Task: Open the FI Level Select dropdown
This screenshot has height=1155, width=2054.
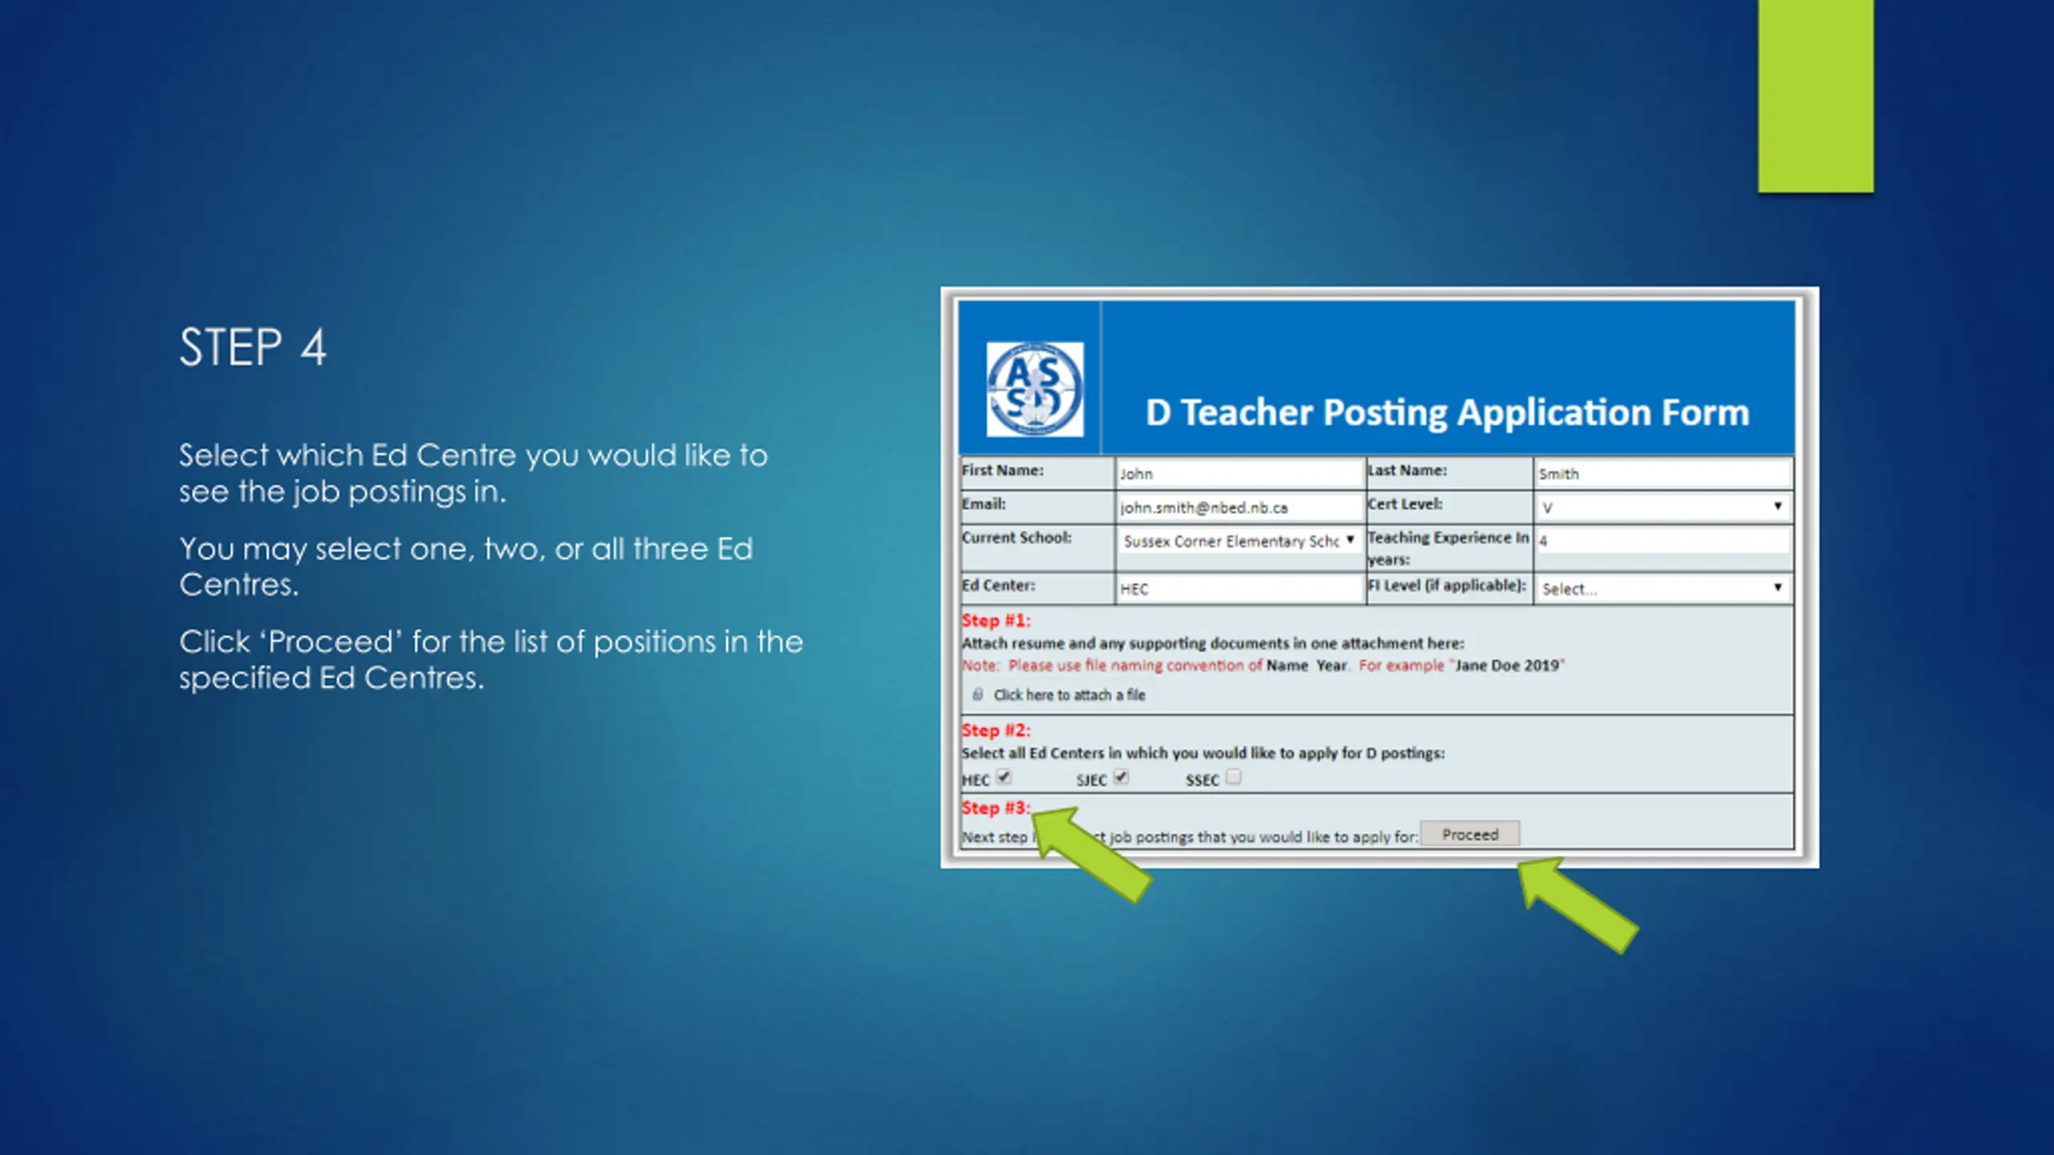Action: click(1662, 589)
